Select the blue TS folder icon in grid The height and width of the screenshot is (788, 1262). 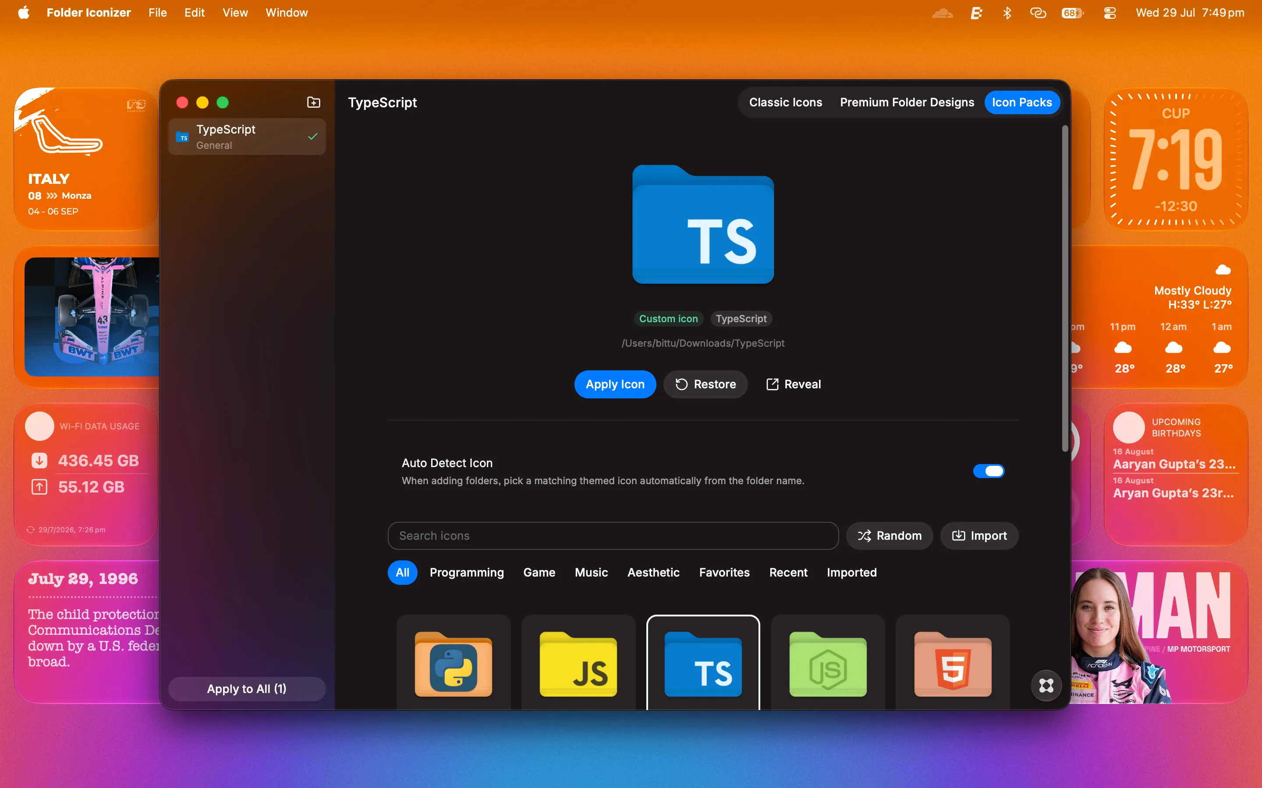click(703, 663)
